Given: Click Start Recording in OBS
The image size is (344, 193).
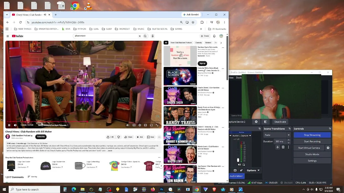Looking at the screenshot, I should pos(312,142).
